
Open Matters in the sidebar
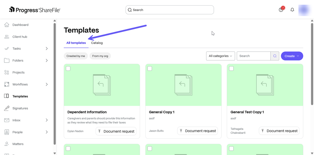point(18,144)
